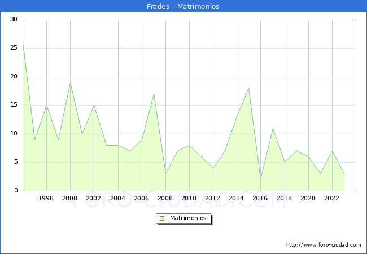Click the 2000 x-axis label
This screenshot has width=367, height=254.
coord(70,198)
